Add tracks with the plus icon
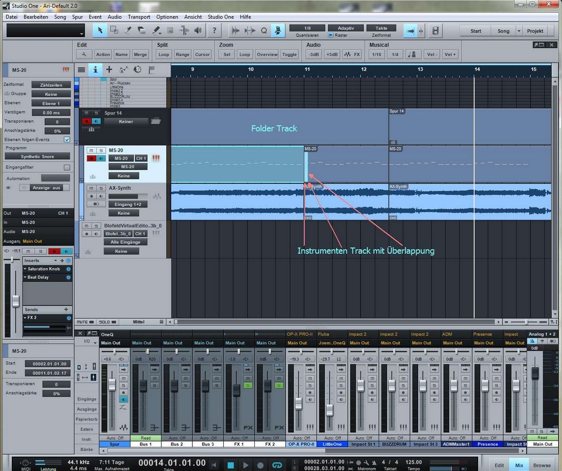 (x=109, y=70)
